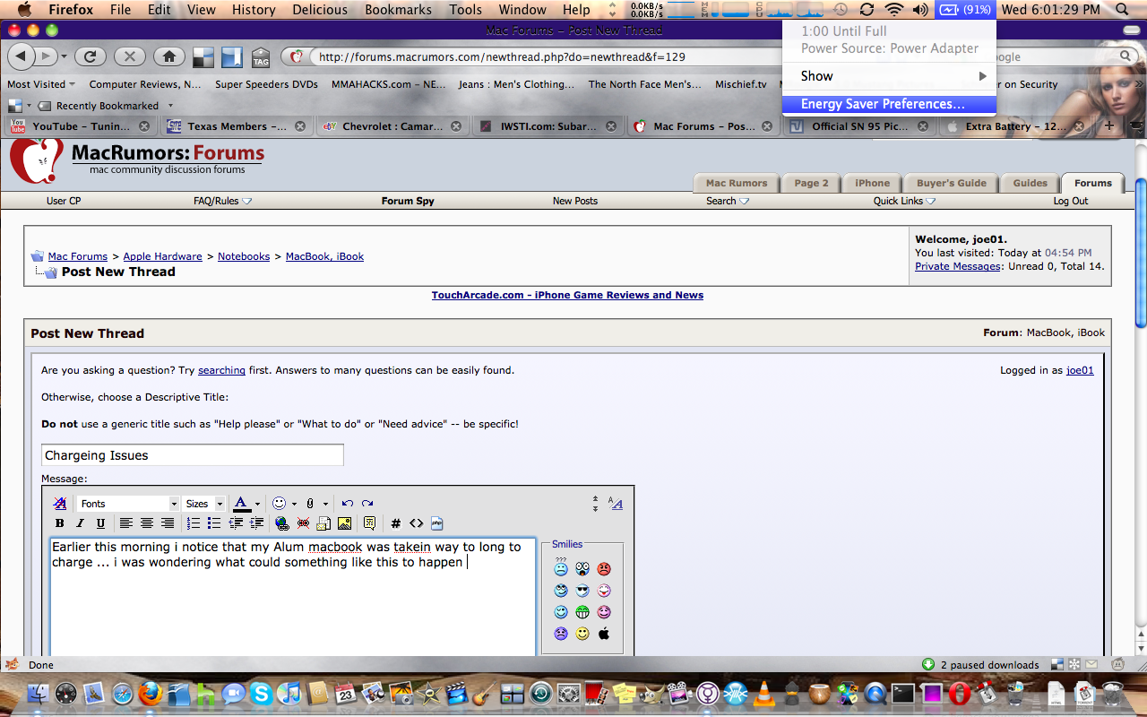Click the Insert Image icon
Image resolution: width=1147 pixels, height=717 pixels.
click(x=344, y=523)
